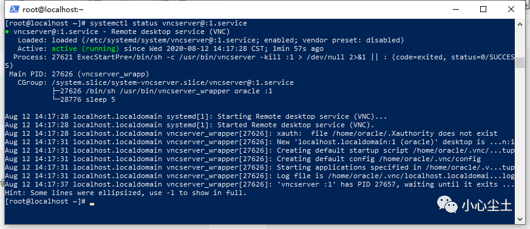This screenshot has height=229, width=530.
Task: Click the window title root@localhost:~
Action: click(53, 10)
